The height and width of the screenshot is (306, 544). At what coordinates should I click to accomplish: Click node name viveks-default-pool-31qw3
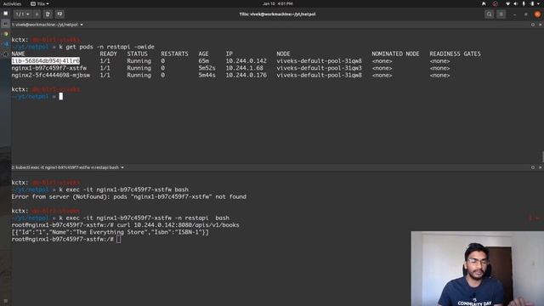[x=319, y=68]
